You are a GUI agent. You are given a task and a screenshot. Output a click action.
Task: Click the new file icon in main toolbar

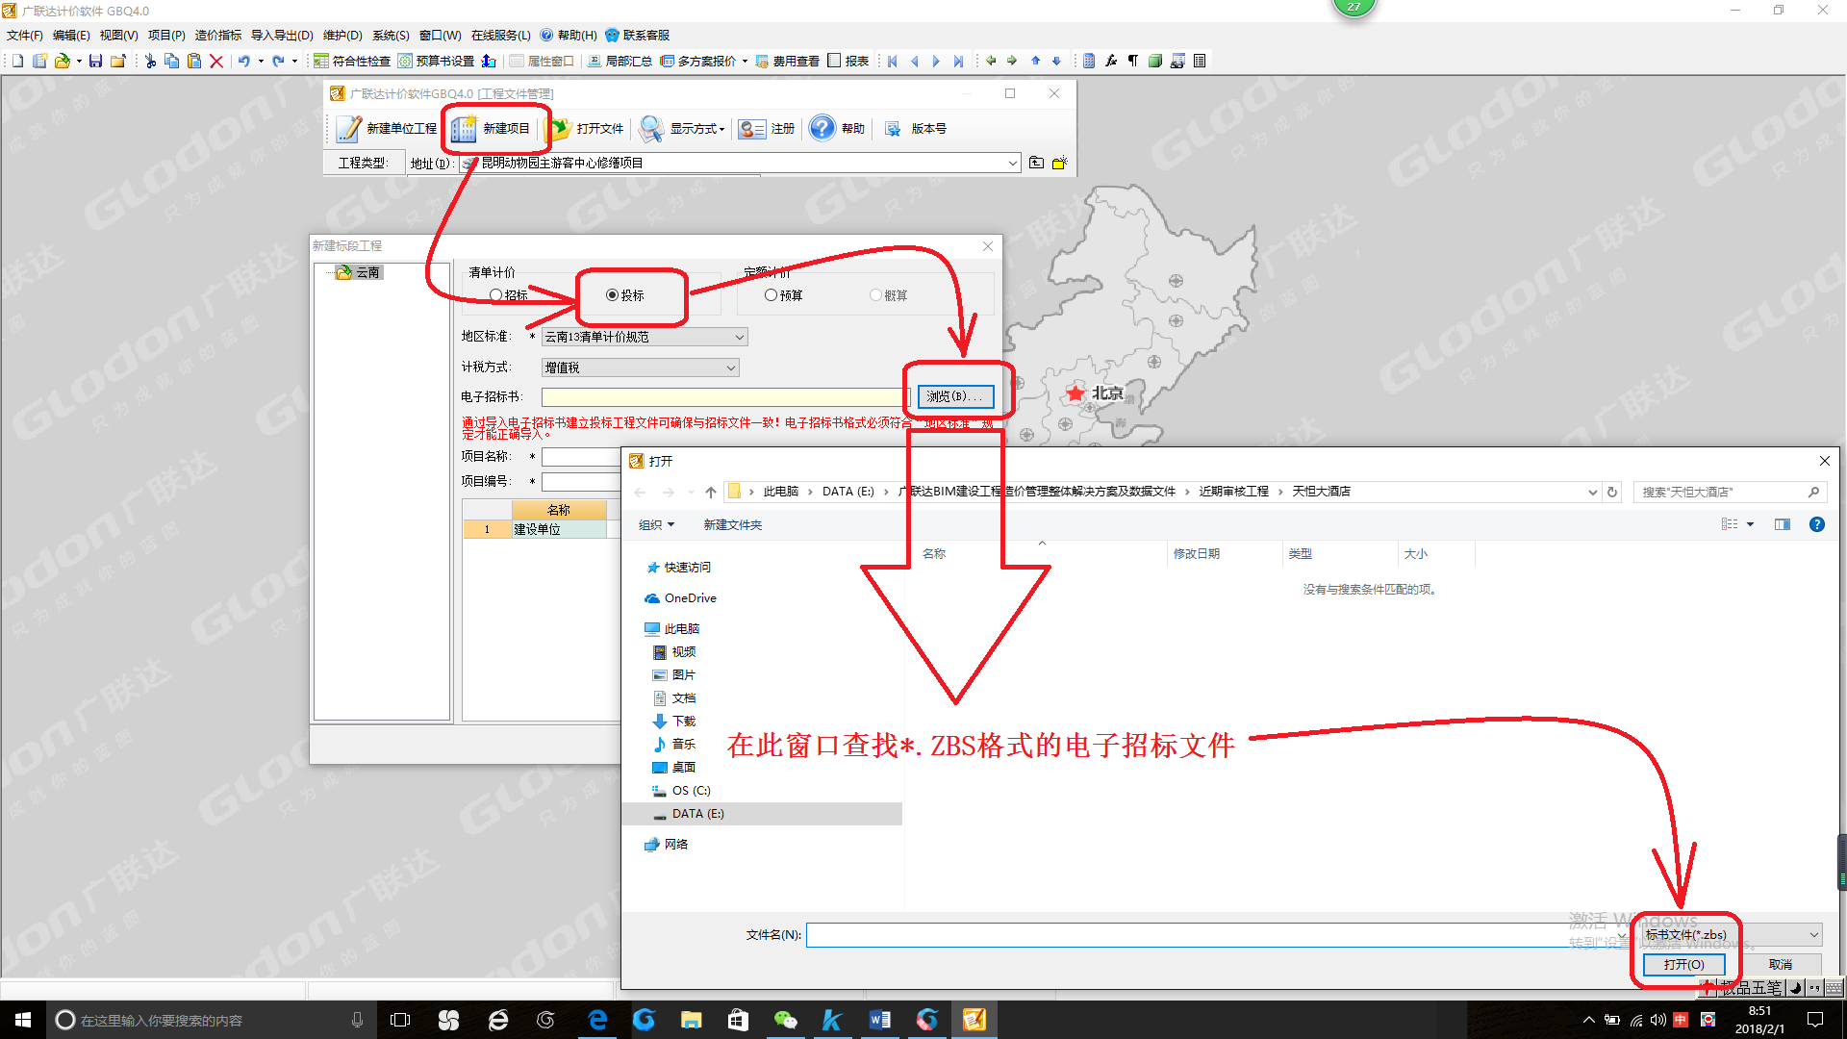click(17, 61)
